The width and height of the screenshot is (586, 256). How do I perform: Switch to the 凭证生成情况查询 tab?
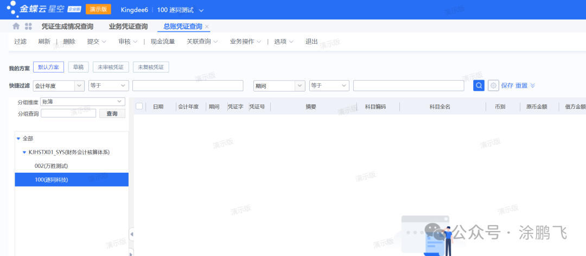[x=67, y=27]
